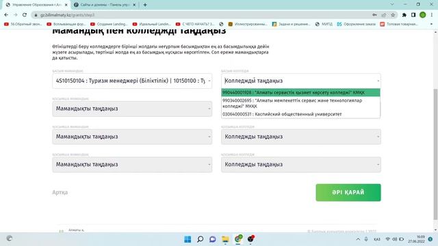The width and height of the screenshot is (438, 246).
Task: Open the Задачи и решение bookmark
Action: pyautogui.click(x=292, y=25)
